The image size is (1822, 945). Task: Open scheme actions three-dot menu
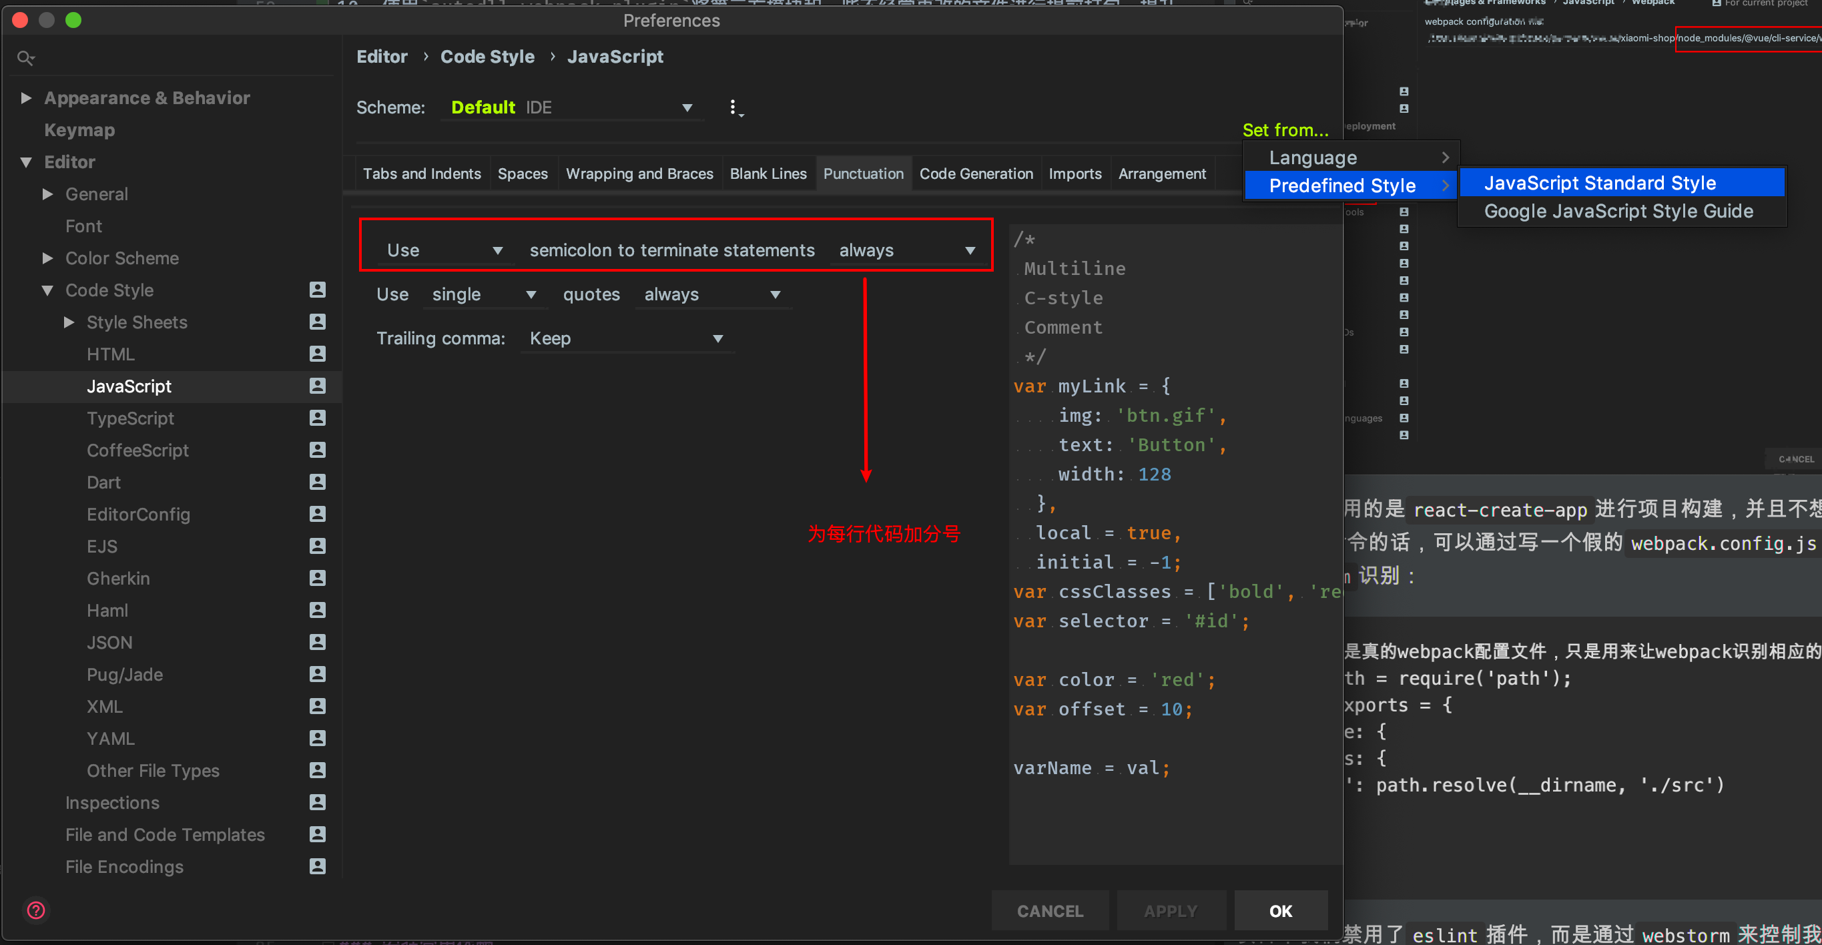click(x=733, y=107)
